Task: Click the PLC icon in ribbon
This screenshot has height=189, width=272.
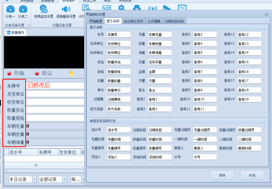Action: click(182, 8)
